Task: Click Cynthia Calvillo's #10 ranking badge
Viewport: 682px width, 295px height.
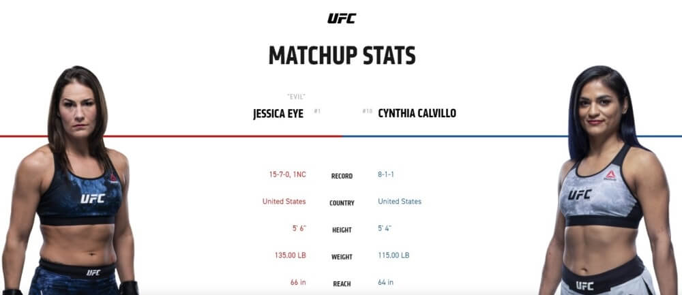Action: [x=368, y=111]
